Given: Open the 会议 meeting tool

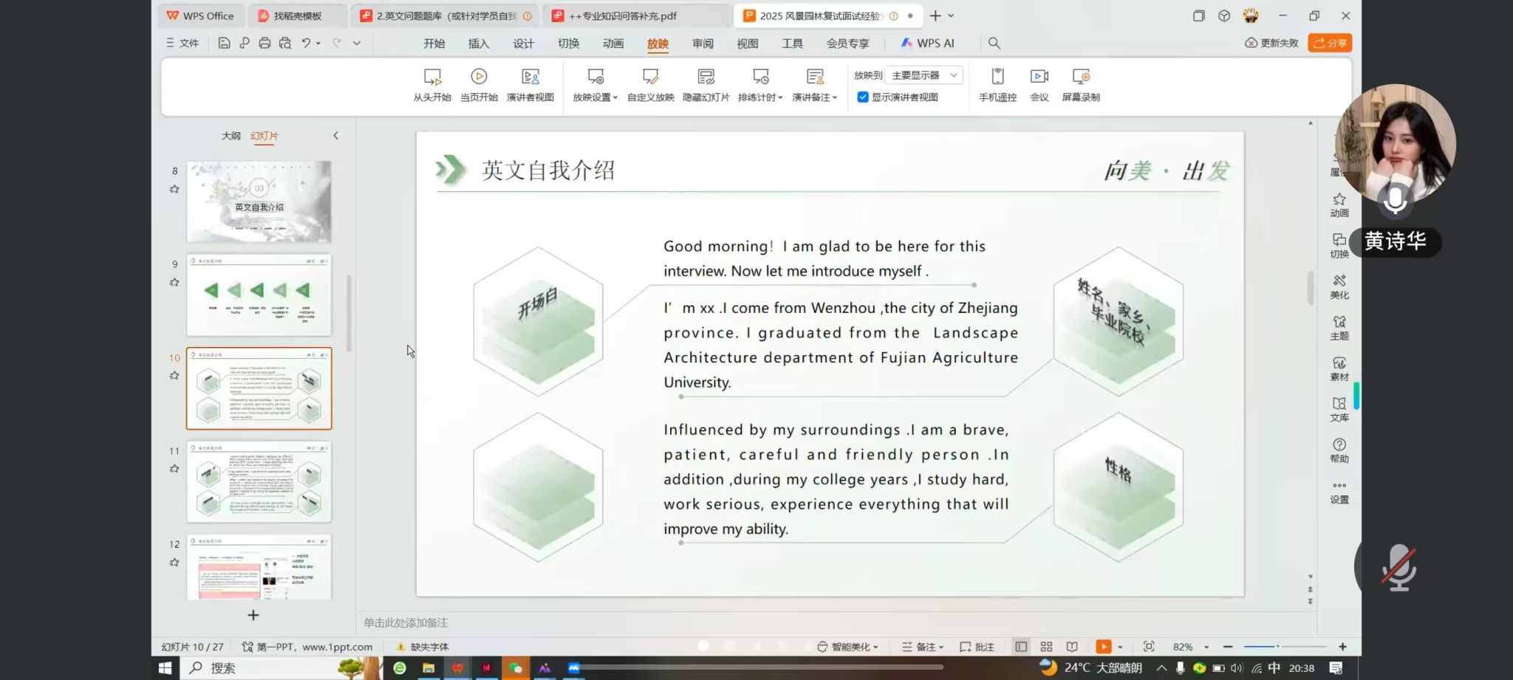Looking at the screenshot, I should pyautogui.click(x=1039, y=83).
